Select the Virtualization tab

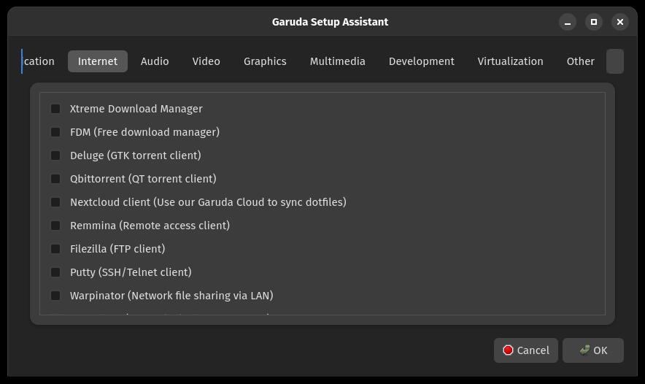tap(511, 61)
